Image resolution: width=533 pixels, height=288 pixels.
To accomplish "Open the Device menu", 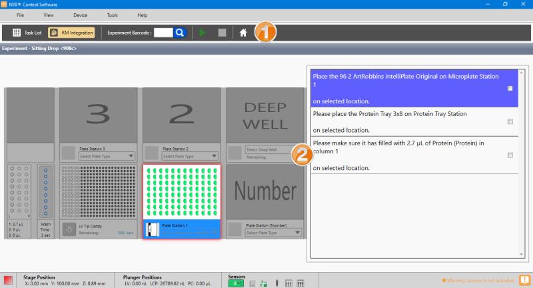I will pos(80,15).
